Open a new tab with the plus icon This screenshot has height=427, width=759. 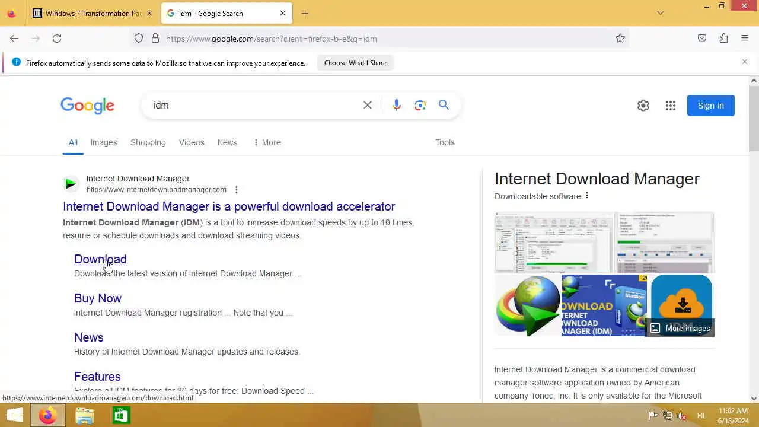[305, 13]
